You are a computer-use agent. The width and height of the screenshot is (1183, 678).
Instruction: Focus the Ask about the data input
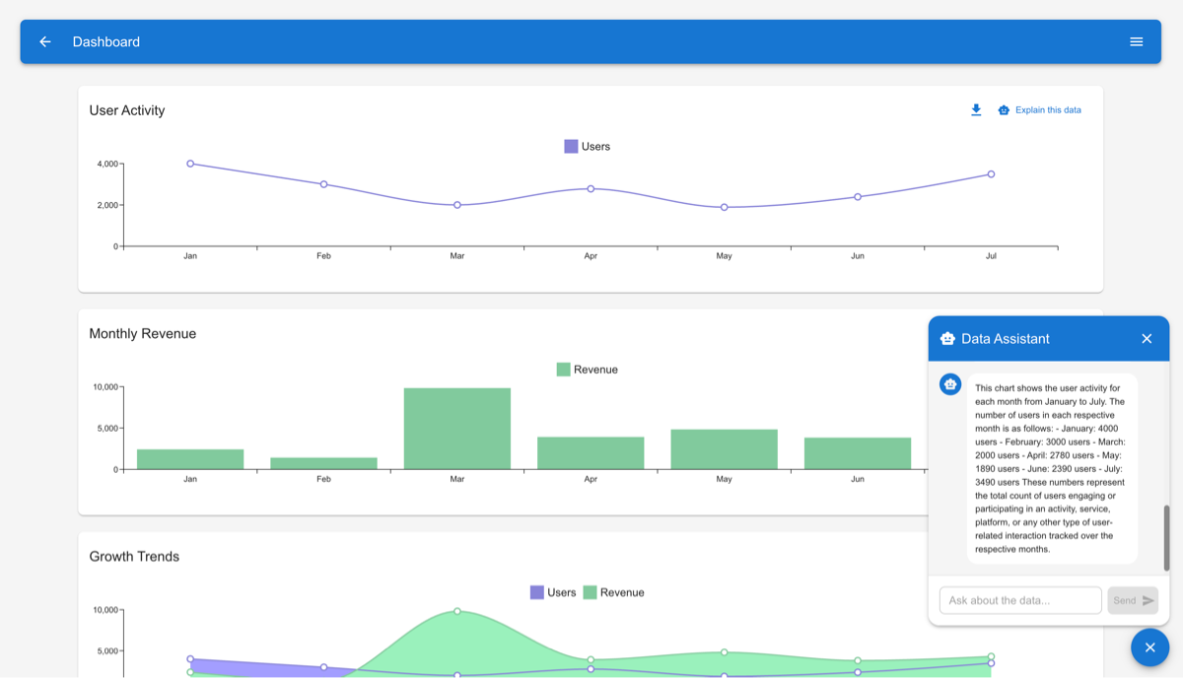pos(1020,600)
